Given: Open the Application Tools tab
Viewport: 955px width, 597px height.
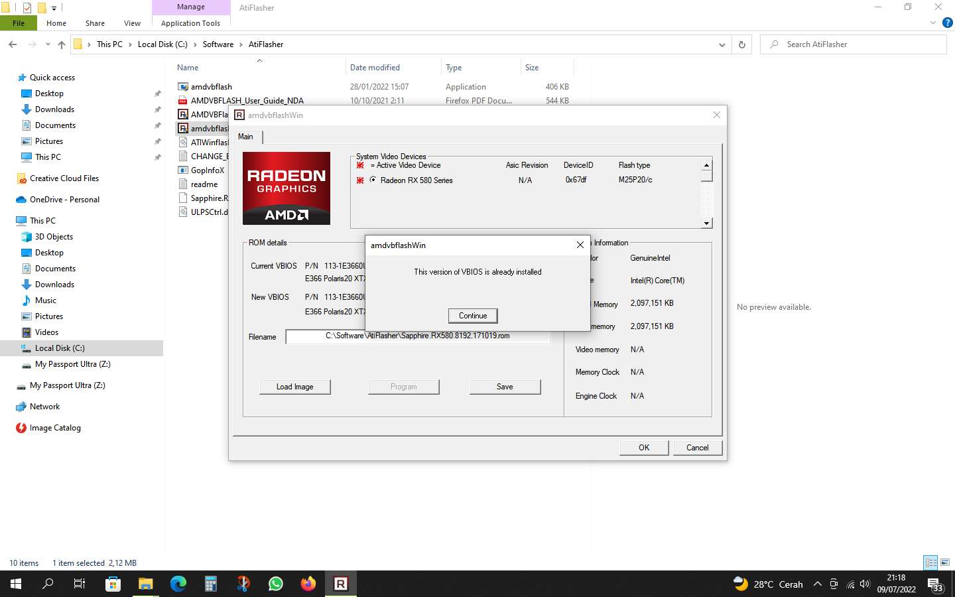Looking at the screenshot, I should (190, 23).
